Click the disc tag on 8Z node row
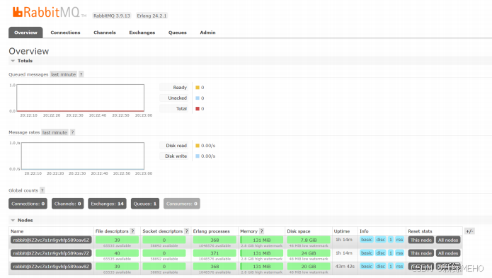492x278 pixels. coord(381,267)
